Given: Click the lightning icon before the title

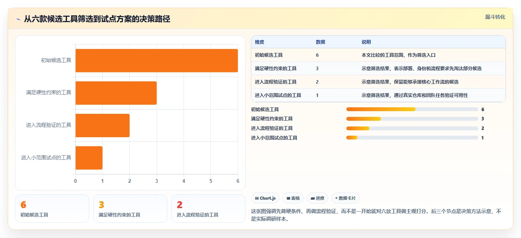Looking at the screenshot, I should (18, 19).
